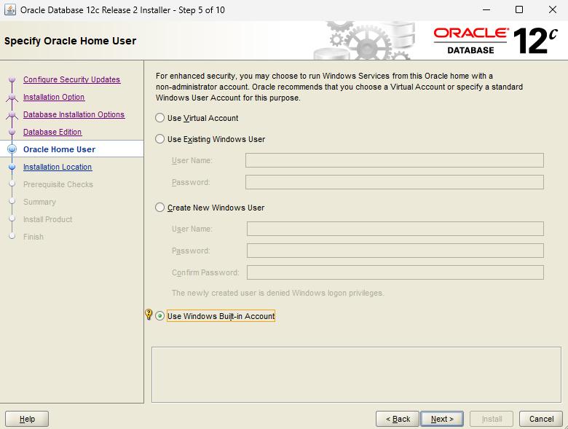Click the Java installer title bar icon
568x429 pixels.
click(10, 9)
